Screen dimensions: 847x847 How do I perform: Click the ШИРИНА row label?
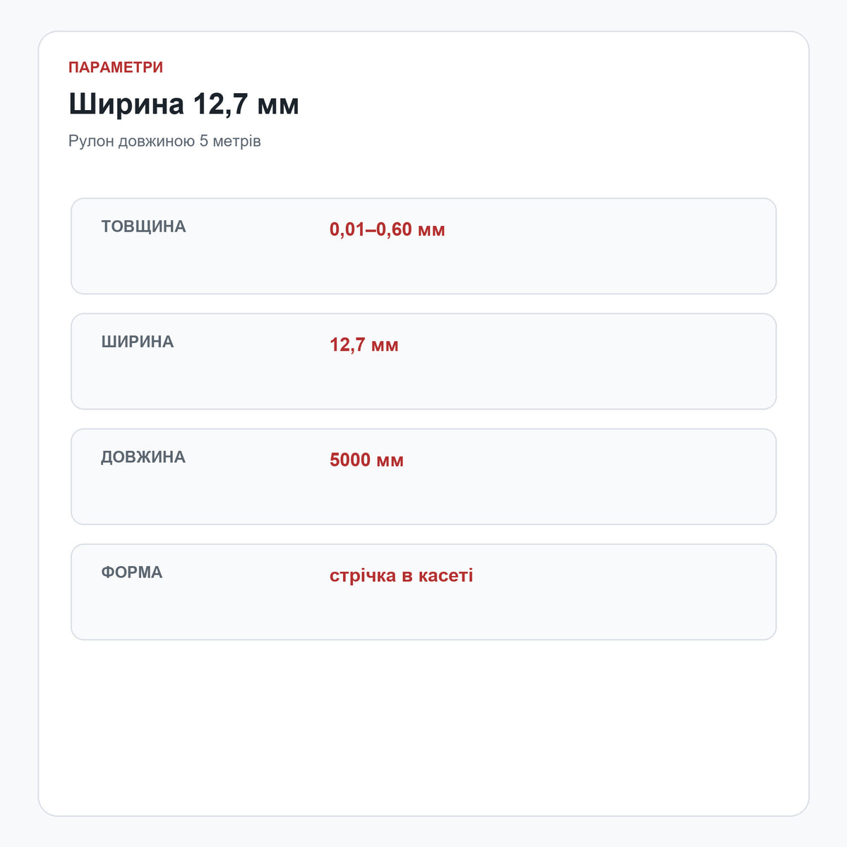(137, 342)
